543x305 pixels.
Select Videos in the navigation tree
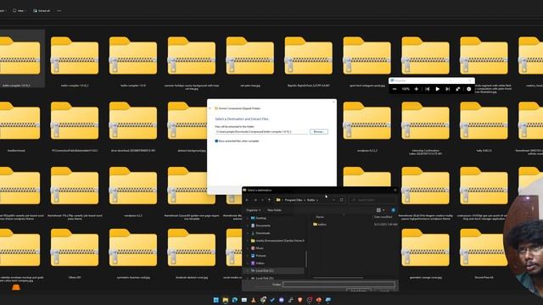[260, 263]
